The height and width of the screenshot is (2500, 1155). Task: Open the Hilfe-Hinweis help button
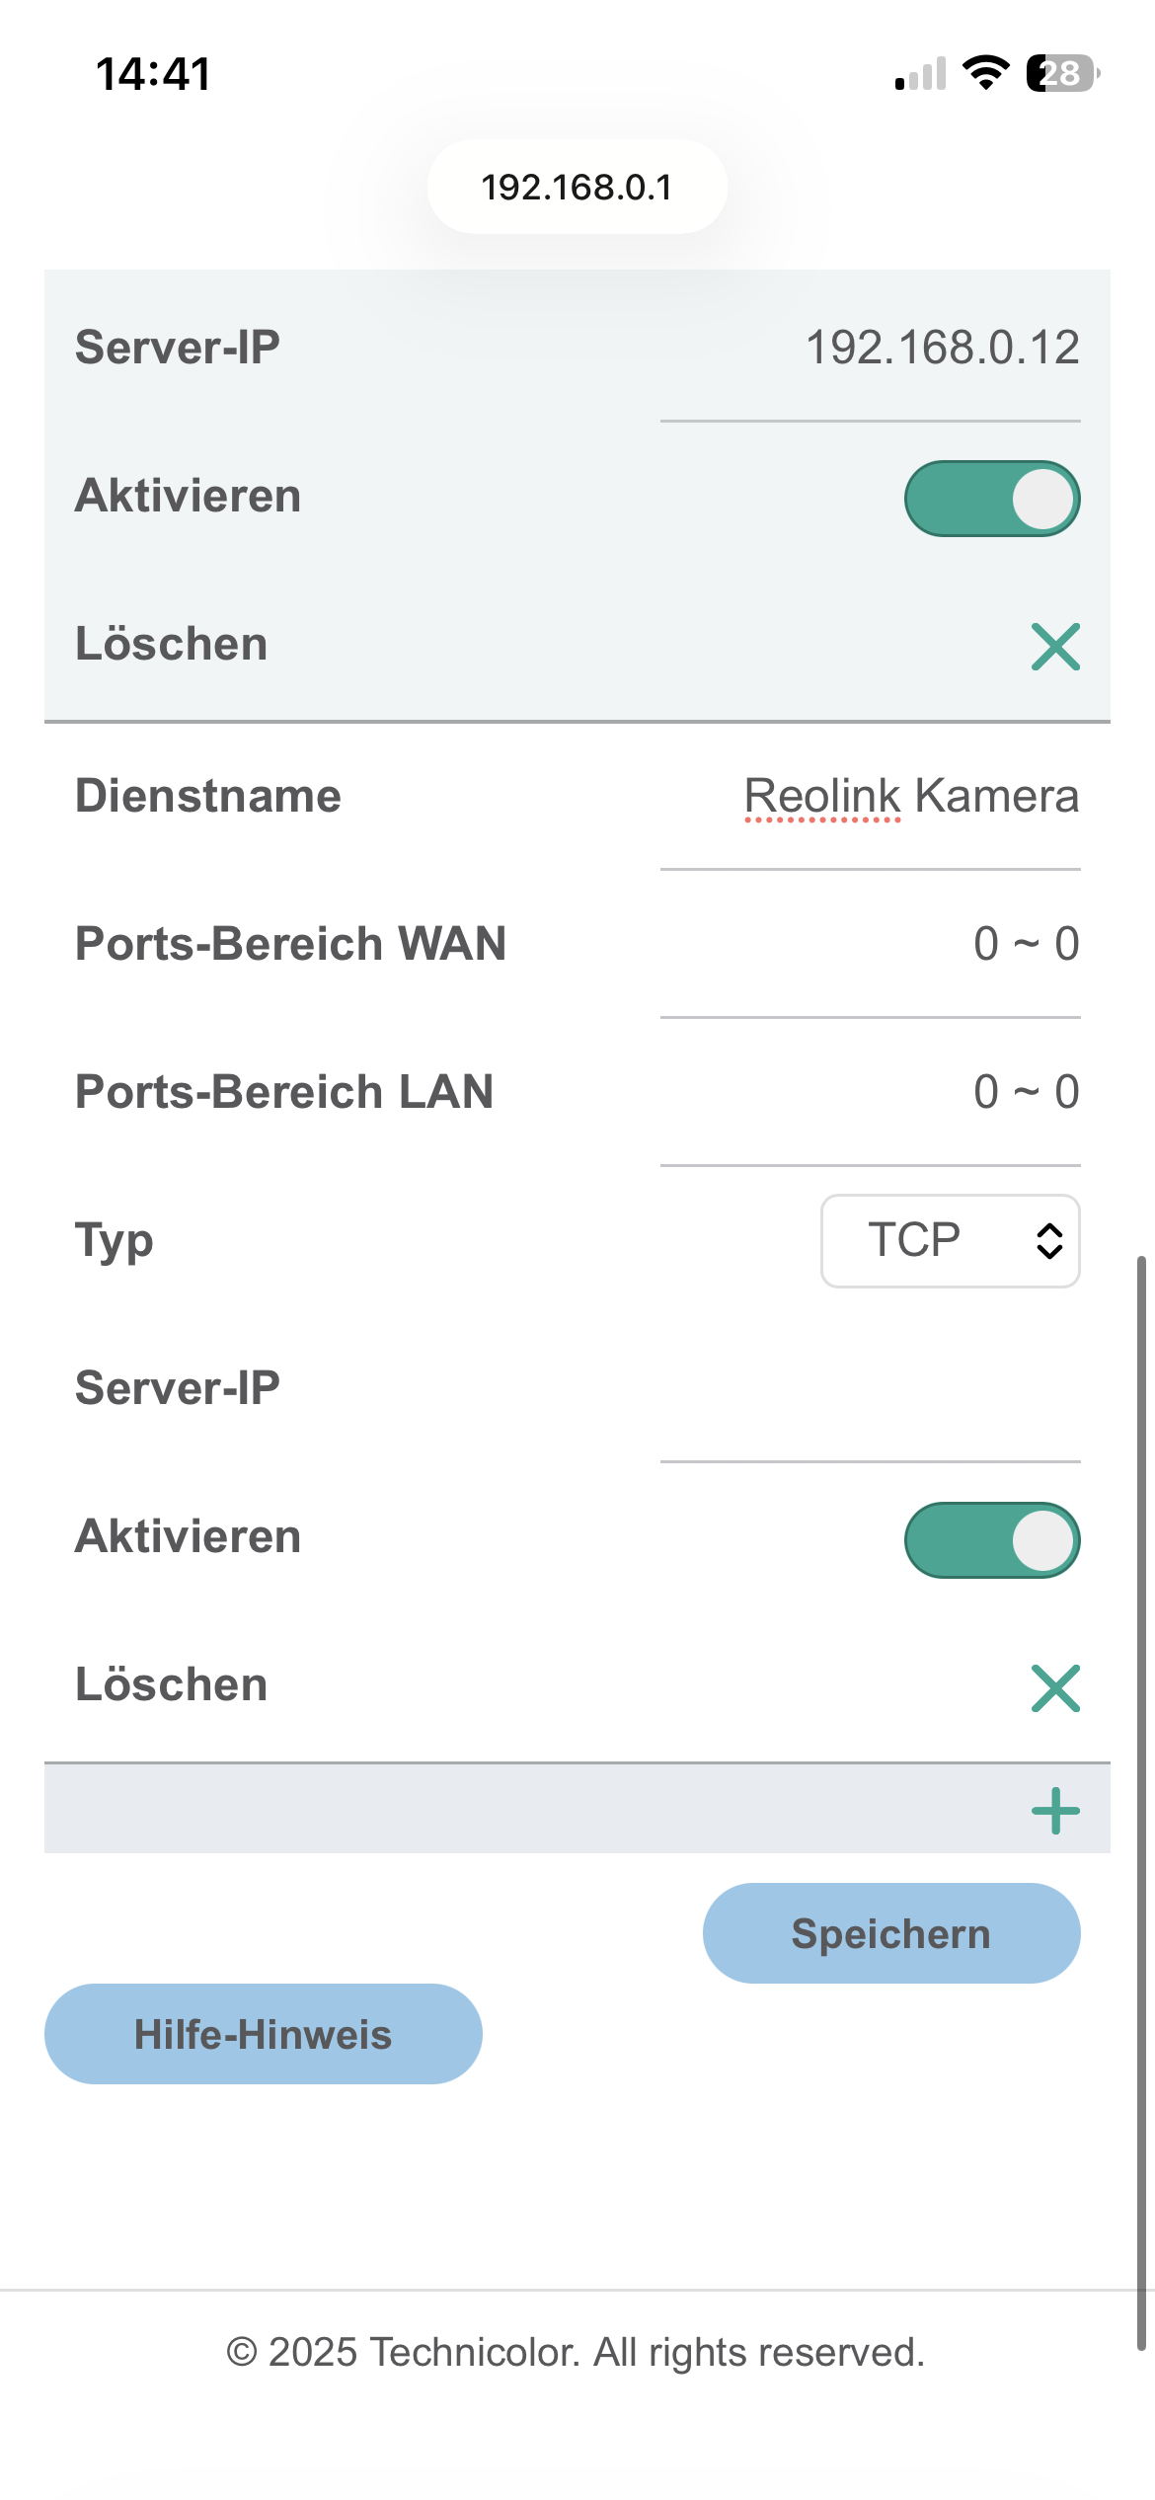[x=264, y=2034]
